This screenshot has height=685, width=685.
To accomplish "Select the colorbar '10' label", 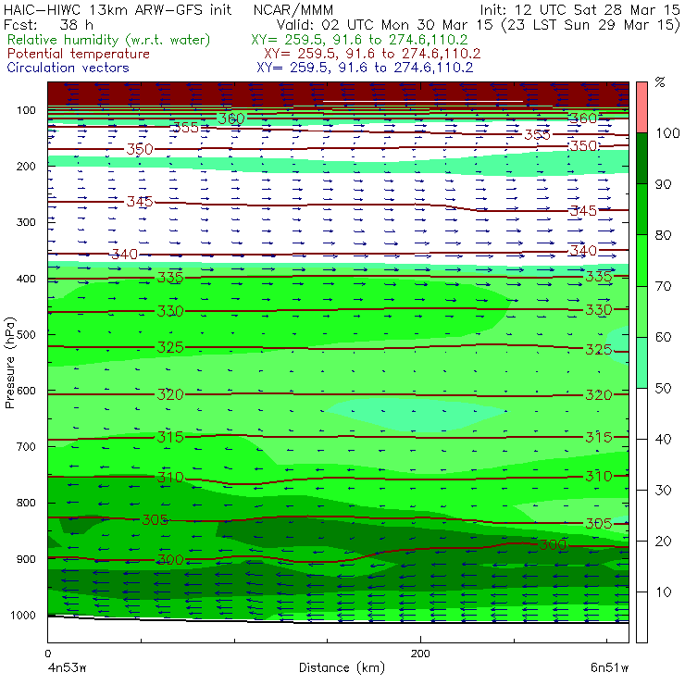I will (x=663, y=592).
